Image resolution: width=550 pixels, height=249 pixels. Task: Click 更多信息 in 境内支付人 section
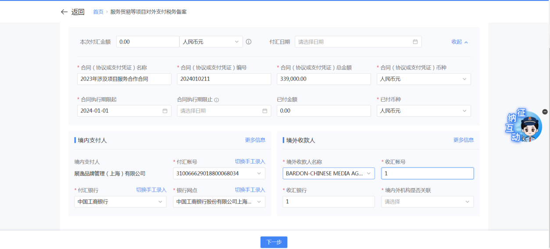[255, 140]
